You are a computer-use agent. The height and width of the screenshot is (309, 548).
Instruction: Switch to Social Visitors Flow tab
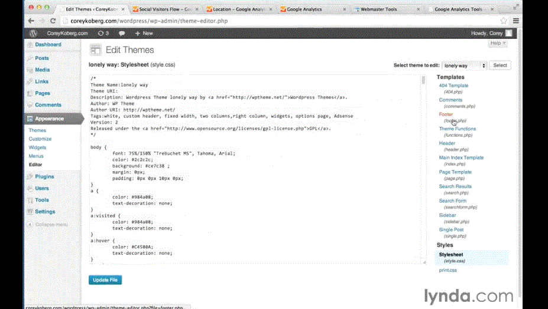[166, 9]
